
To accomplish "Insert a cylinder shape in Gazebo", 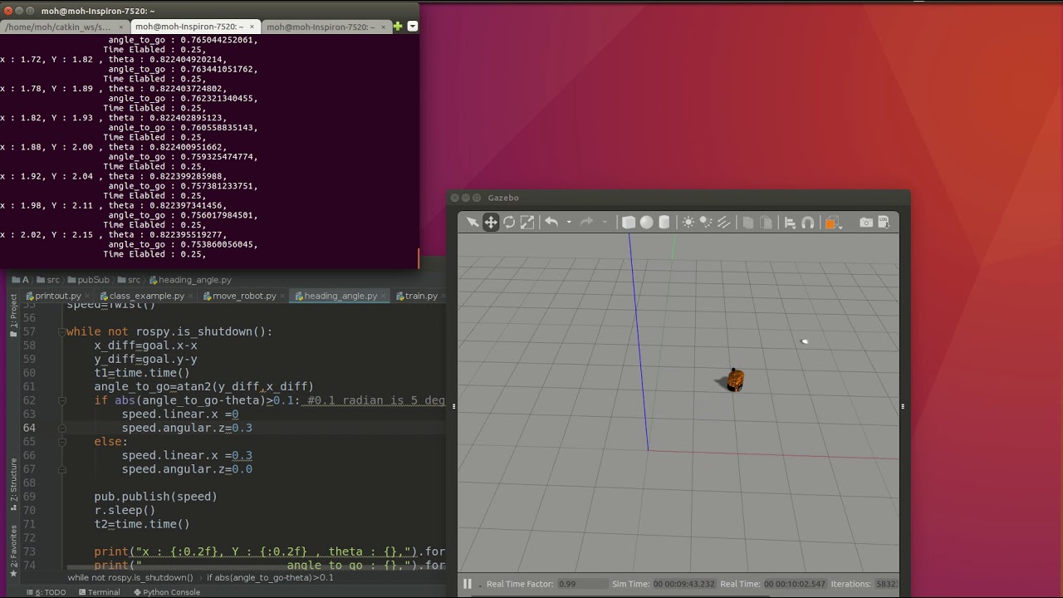I will click(x=664, y=222).
